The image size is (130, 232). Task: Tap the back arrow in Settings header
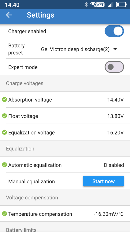tap(9, 15)
